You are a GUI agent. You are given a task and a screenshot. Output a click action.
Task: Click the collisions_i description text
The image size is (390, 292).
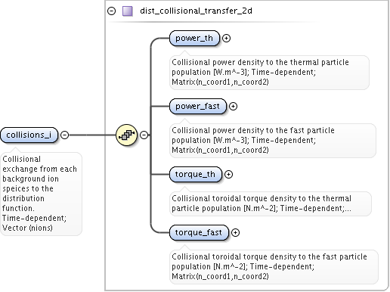click(40, 194)
